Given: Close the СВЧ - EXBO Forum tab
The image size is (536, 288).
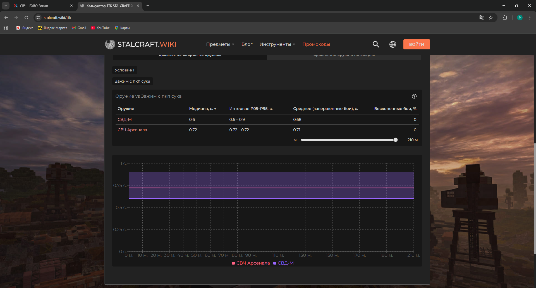Looking at the screenshot, I should point(71,6).
